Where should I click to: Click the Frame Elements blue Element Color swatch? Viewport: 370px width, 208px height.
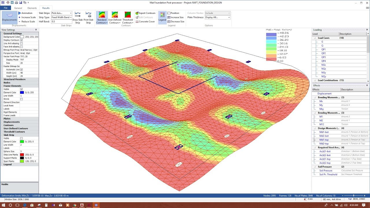click(x=22, y=92)
